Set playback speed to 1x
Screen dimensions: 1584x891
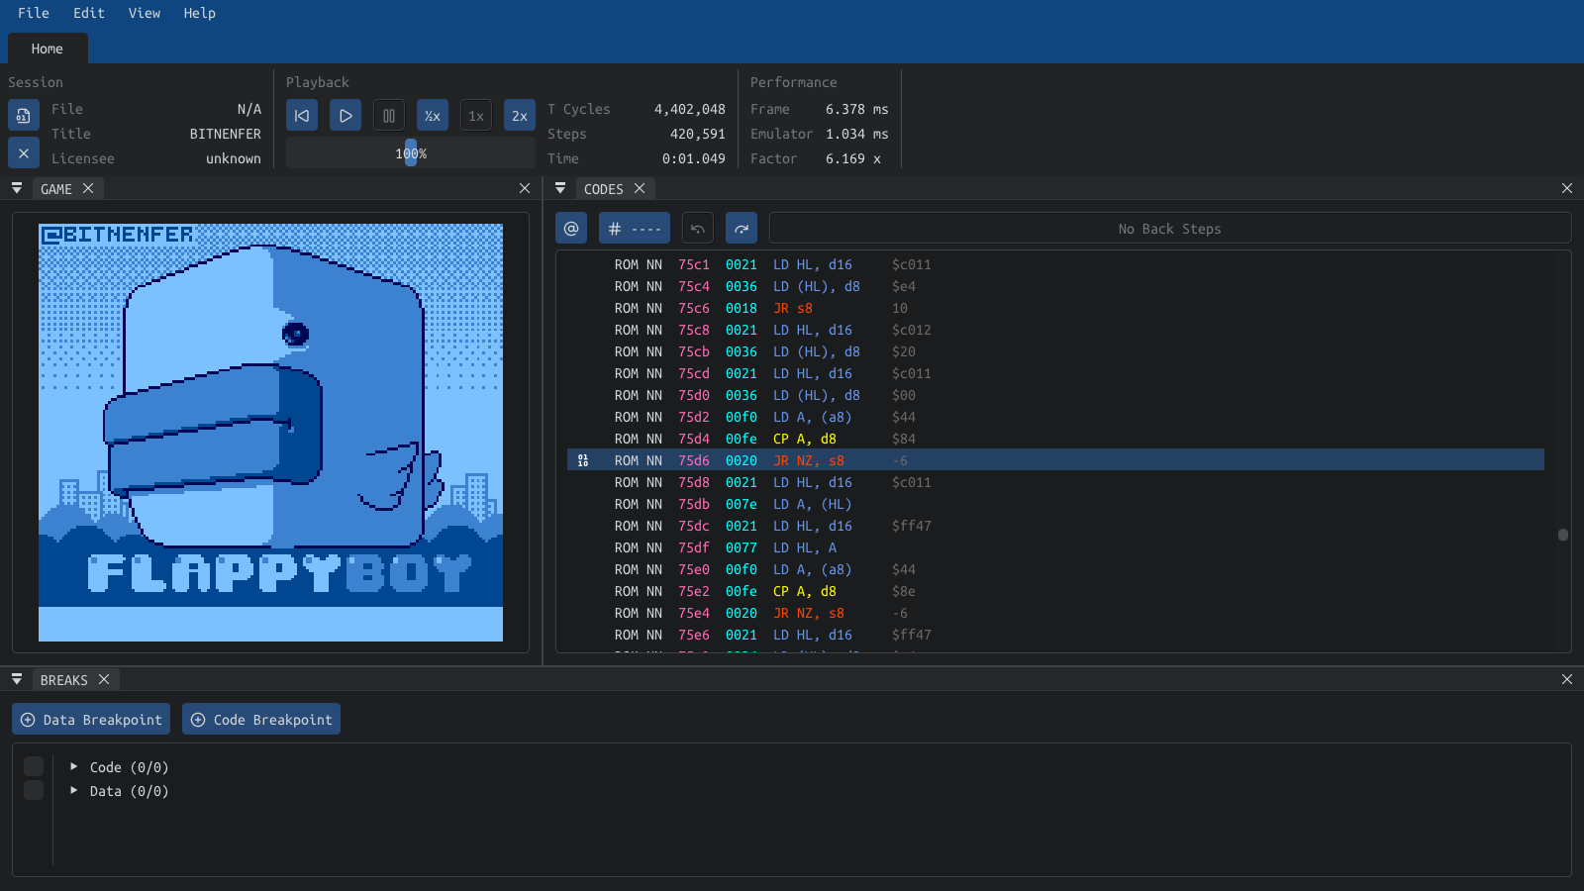(x=476, y=116)
